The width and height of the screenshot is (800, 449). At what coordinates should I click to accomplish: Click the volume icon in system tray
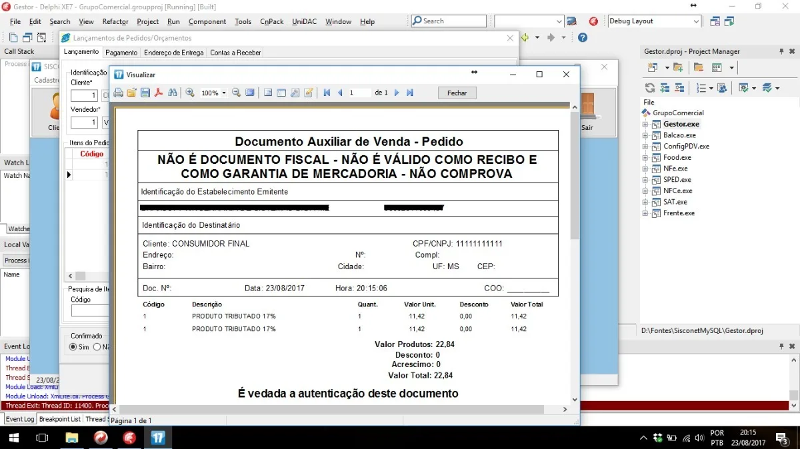pyautogui.click(x=699, y=438)
